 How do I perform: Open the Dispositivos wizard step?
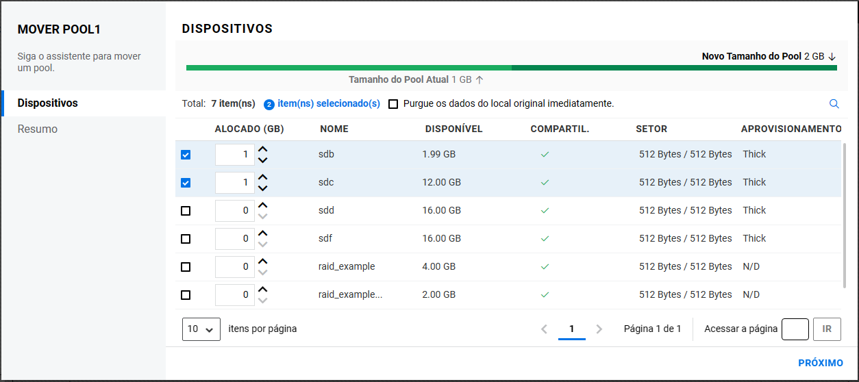(x=48, y=103)
